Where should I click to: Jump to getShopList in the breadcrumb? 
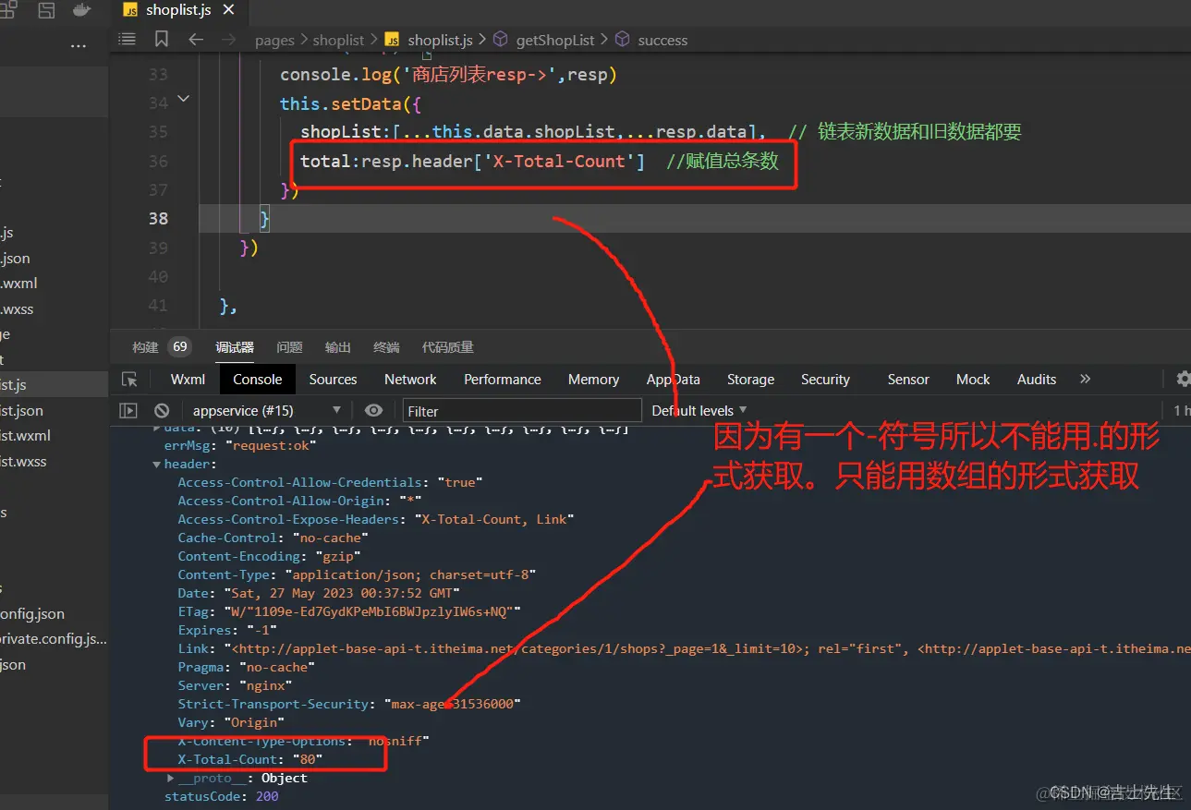555,40
